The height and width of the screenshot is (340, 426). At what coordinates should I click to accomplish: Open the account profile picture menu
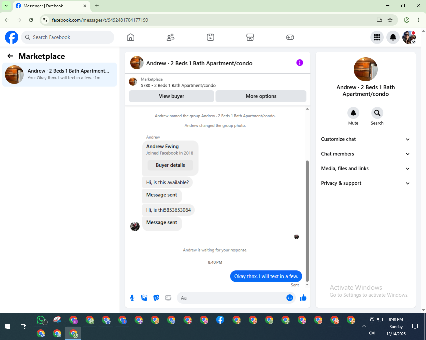point(409,37)
